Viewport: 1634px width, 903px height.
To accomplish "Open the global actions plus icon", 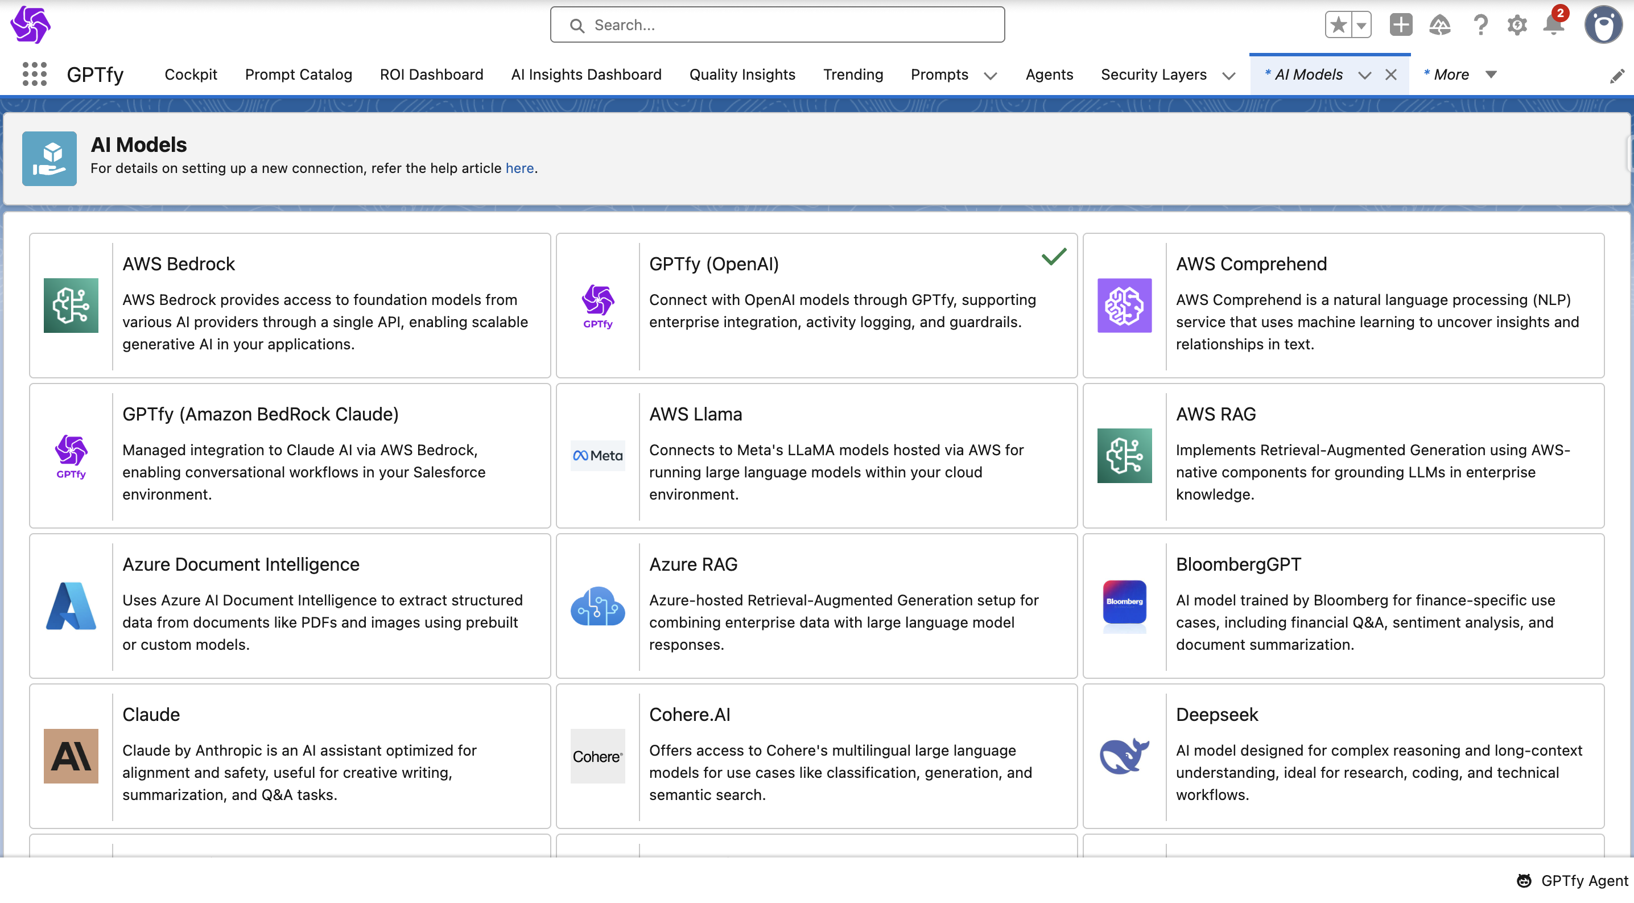I will pyautogui.click(x=1401, y=26).
